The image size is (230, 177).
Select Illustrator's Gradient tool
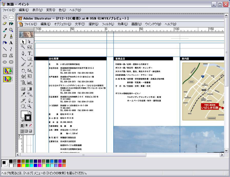click(x=29, y=89)
